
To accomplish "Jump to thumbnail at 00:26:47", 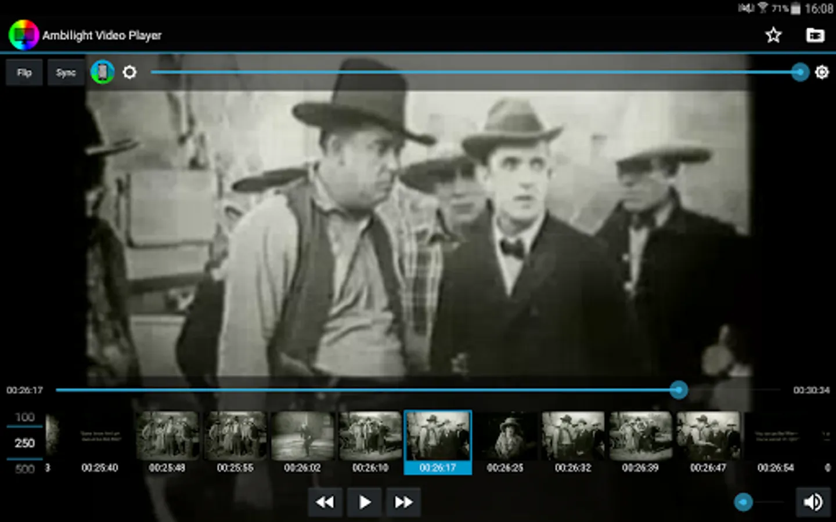I will pyautogui.click(x=708, y=443).
